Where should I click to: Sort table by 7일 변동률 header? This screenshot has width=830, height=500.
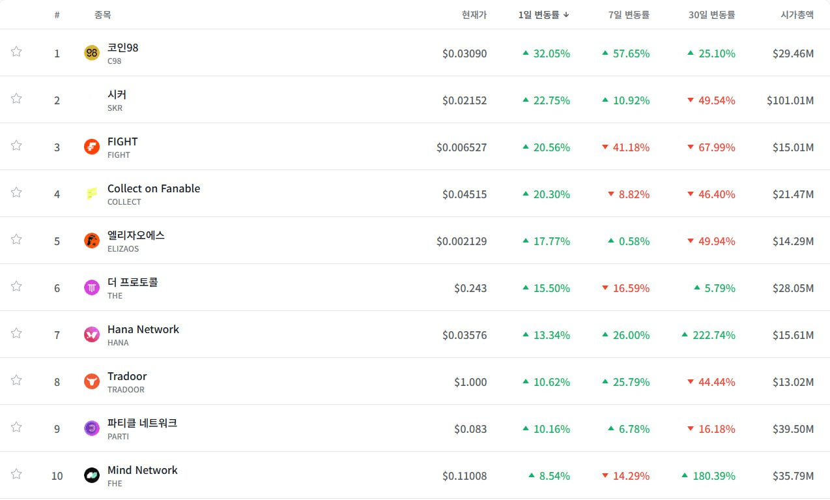[628, 14]
